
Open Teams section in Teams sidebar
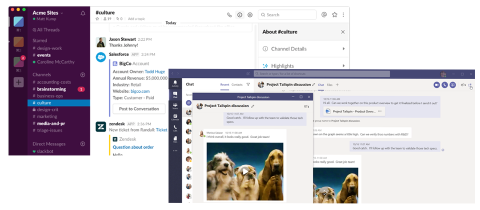[x=175, y=106]
